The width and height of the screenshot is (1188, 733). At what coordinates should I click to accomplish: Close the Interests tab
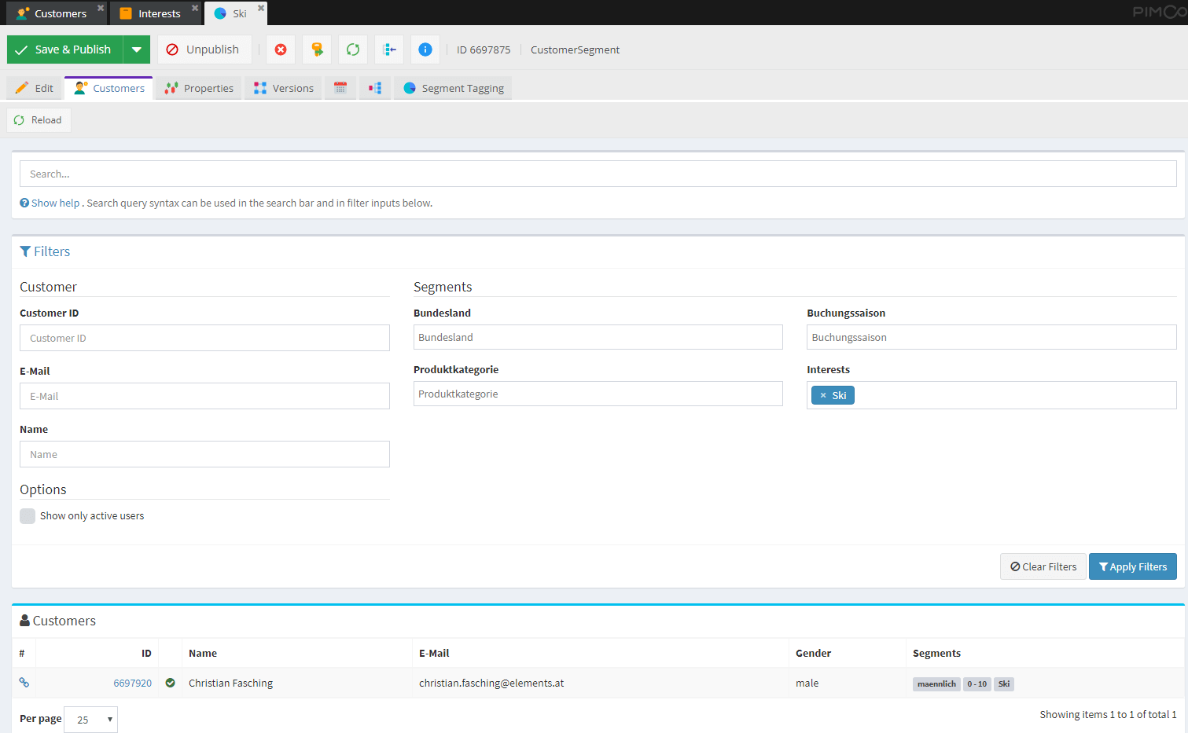point(195,8)
